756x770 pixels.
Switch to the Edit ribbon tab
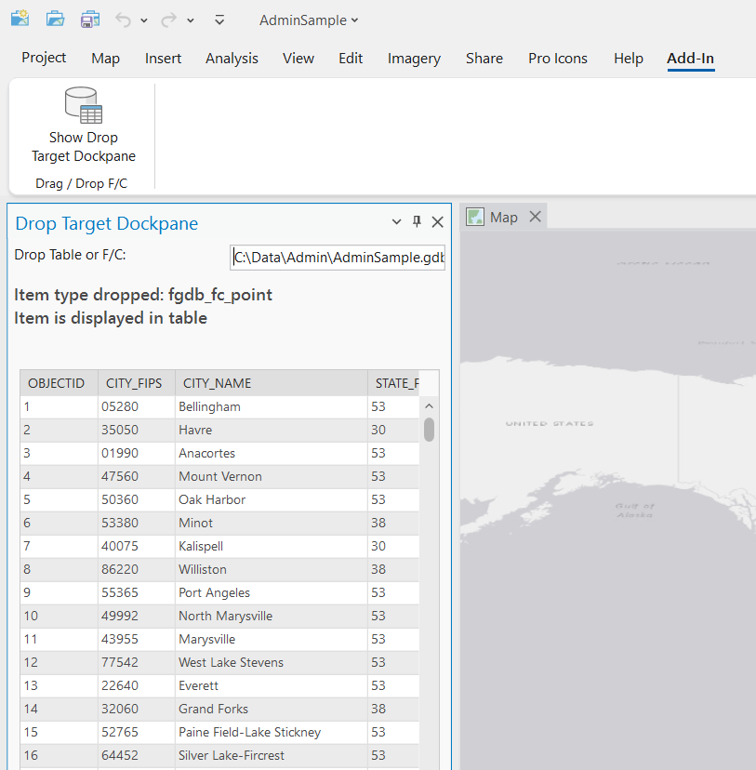351,58
